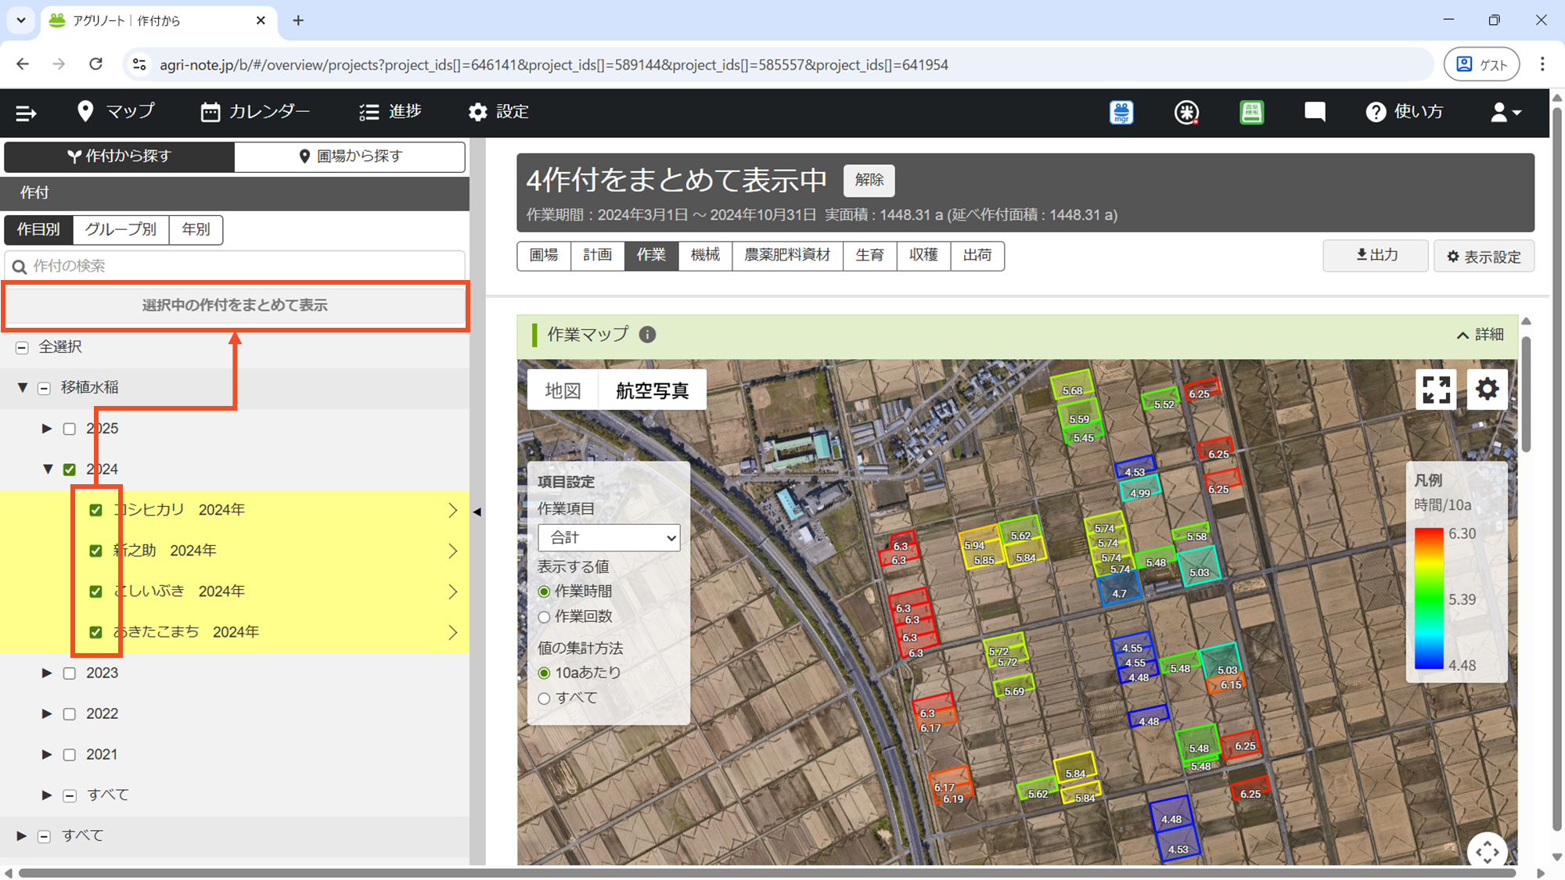
Task: Collapse the 2024 tree node
Action: click(x=48, y=469)
